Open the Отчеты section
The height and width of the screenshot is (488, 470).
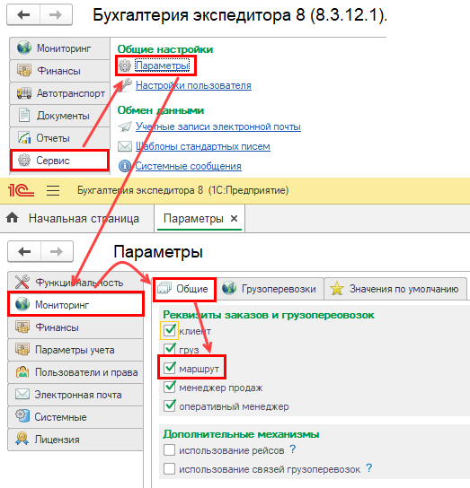coord(59,138)
